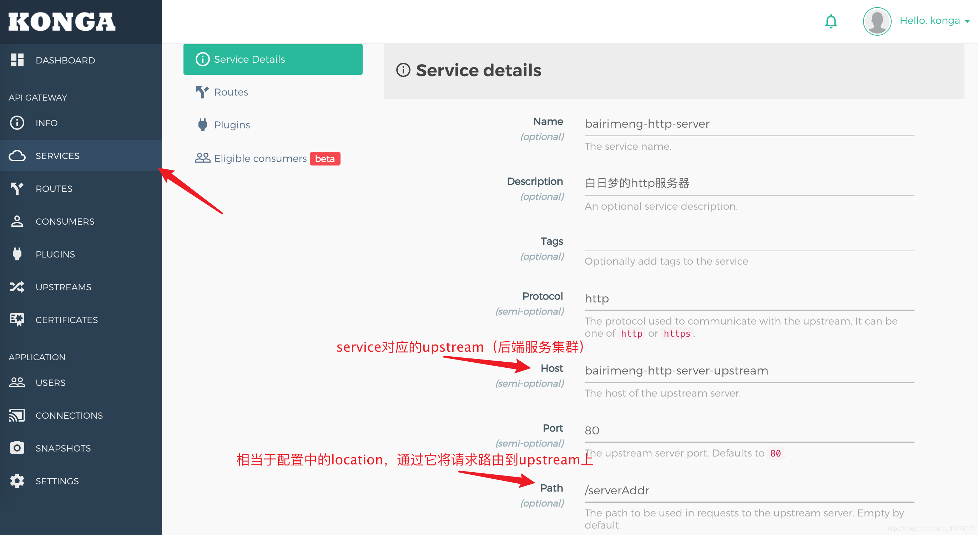Open the Users page in the sidebar
Viewport: 978px width, 535px height.
[50, 382]
